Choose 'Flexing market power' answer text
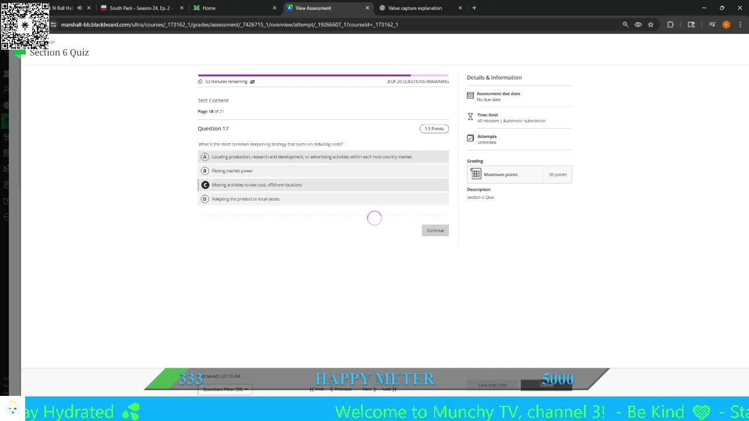 click(x=232, y=171)
